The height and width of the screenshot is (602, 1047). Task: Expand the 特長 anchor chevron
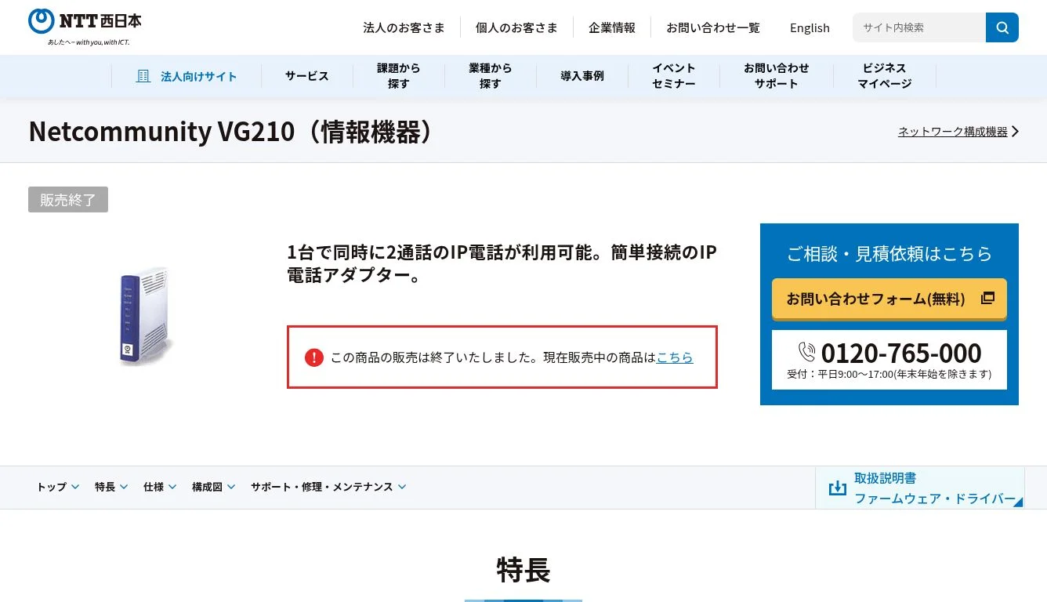124,487
